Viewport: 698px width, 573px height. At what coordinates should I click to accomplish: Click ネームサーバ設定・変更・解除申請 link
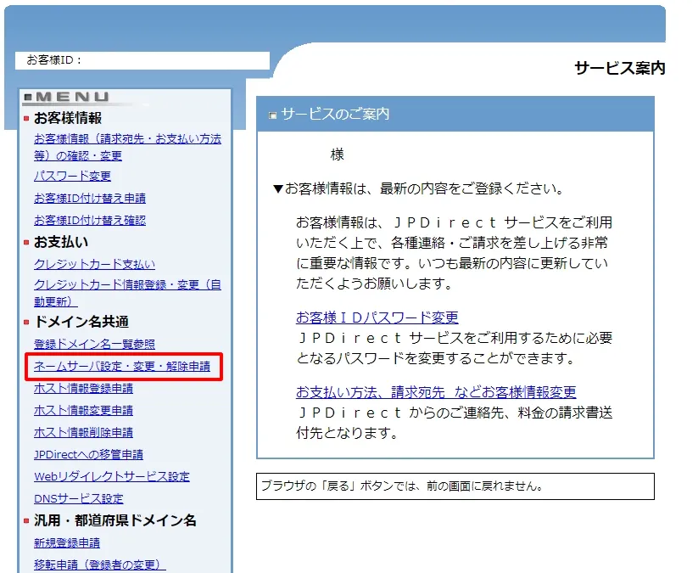click(x=122, y=366)
